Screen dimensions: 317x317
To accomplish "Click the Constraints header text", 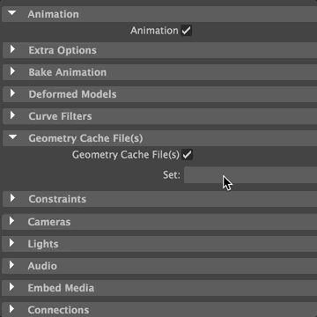I will pos(57,199).
